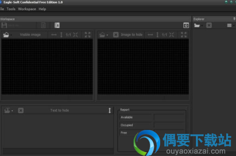Toggle text to hide panel height
Screen dimensions: 236x156
tap(110, 110)
